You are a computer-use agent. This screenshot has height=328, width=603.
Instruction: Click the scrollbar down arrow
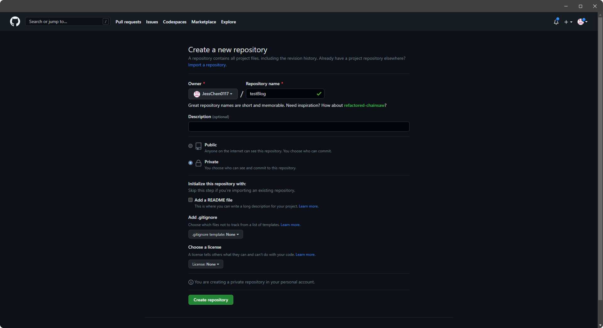(600, 325)
